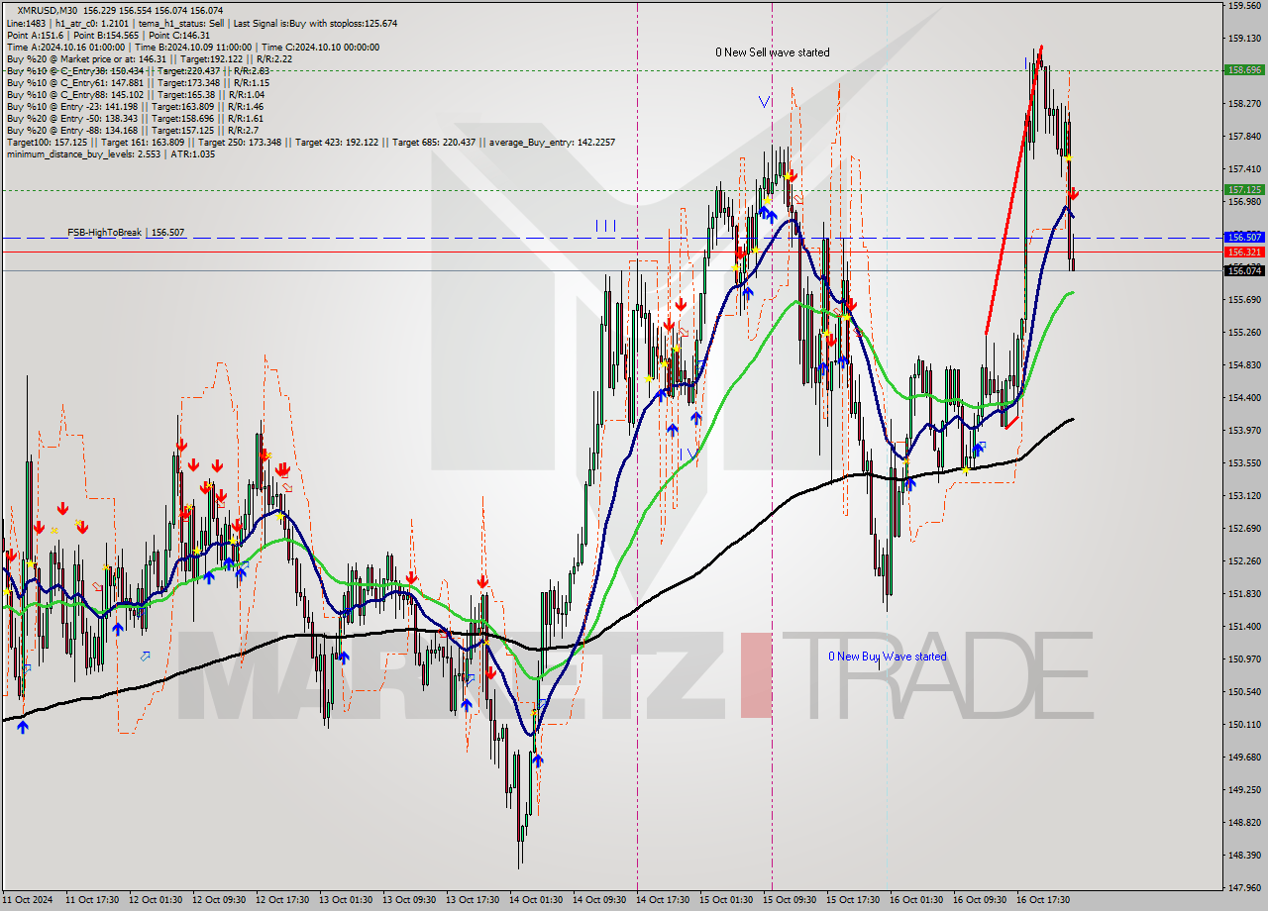
Task: Click the thick red trendline on chart
Action: pyautogui.click(x=1012, y=190)
